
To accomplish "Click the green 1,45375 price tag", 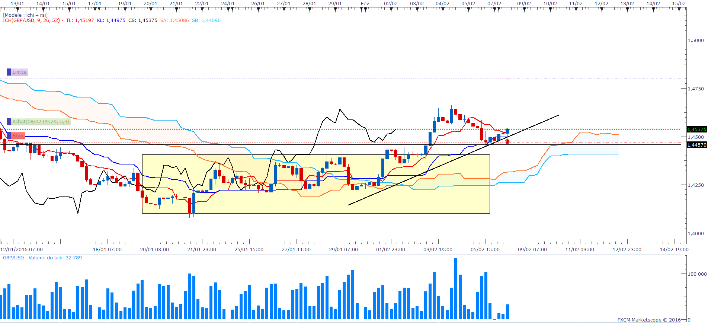I will [x=696, y=129].
